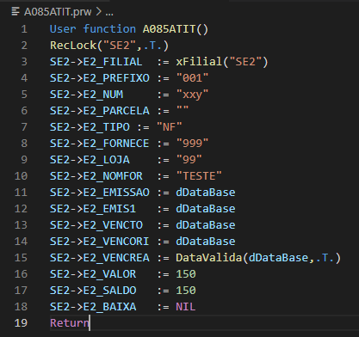Click SE2->E2_TIPO field
359x337 pixels.
coord(90,127)
